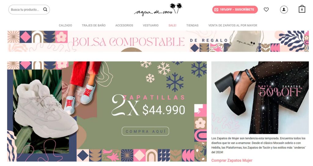Open the 50% OFF zapatos image
Image resolution: width=313 pixels, height=166 pixels.
pos(260,98)
